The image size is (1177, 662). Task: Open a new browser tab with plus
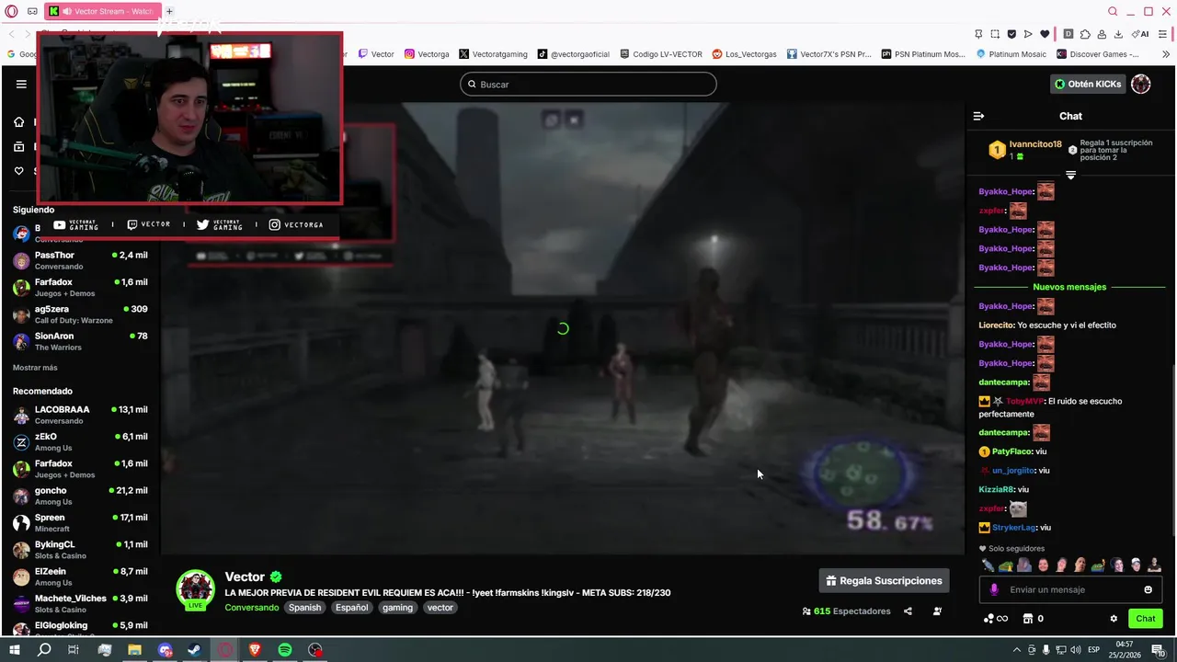[x=169, y=11]
